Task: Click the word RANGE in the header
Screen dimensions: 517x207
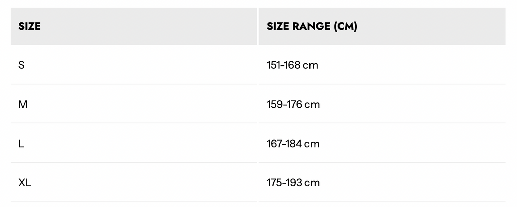Action: point(311,26)
